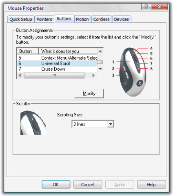The height and width of the screenshot is (196, 173).
Task: Click the list's scroll left arrow
Action: (x=20, y=76)
